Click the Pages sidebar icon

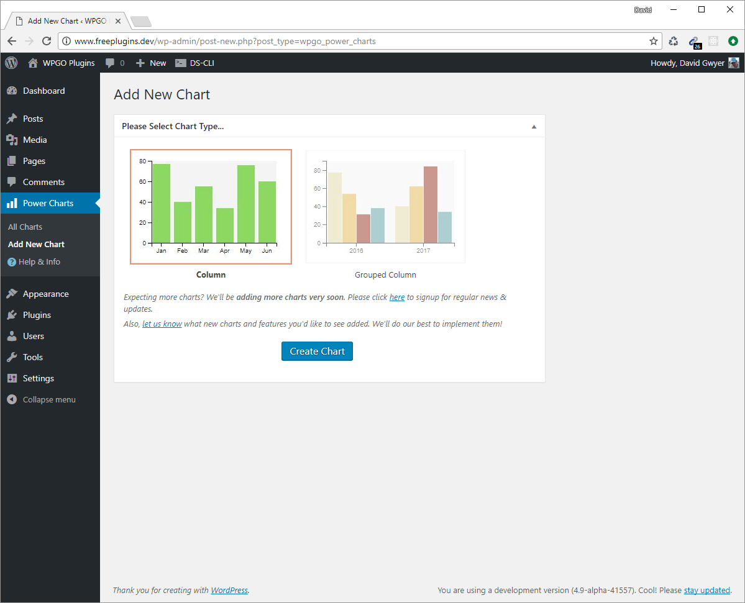(12, 161)
